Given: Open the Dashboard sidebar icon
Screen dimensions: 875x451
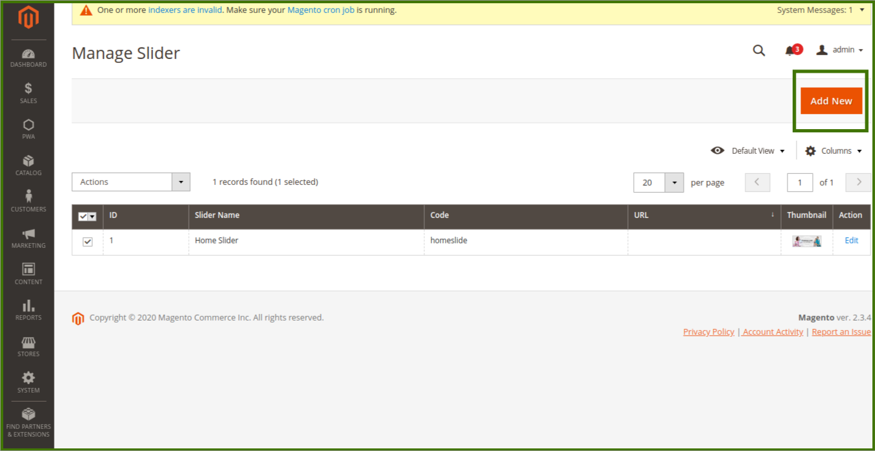Looking at the screenshot, I should pyautogui.click(x=28, y=58).
